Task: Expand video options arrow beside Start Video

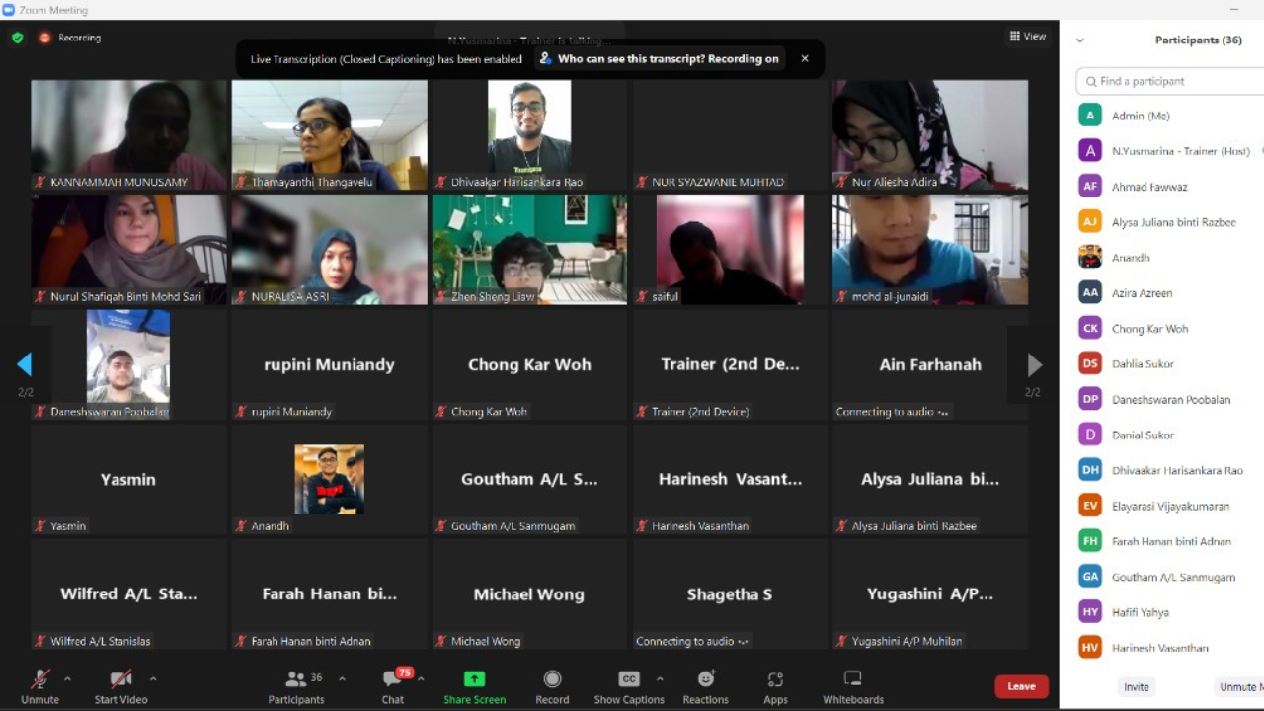Action: click(x=153, y=678)
